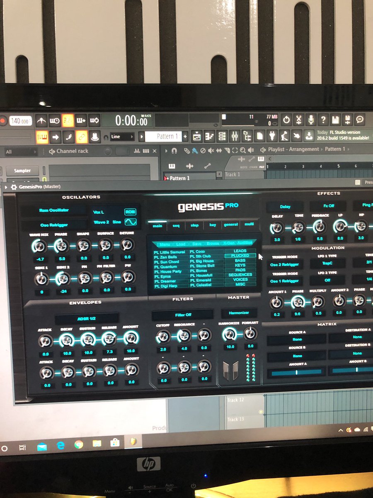Click the right arrow auto-scroll icon
This screenshot has height=498, width=373.
[56, 137]
